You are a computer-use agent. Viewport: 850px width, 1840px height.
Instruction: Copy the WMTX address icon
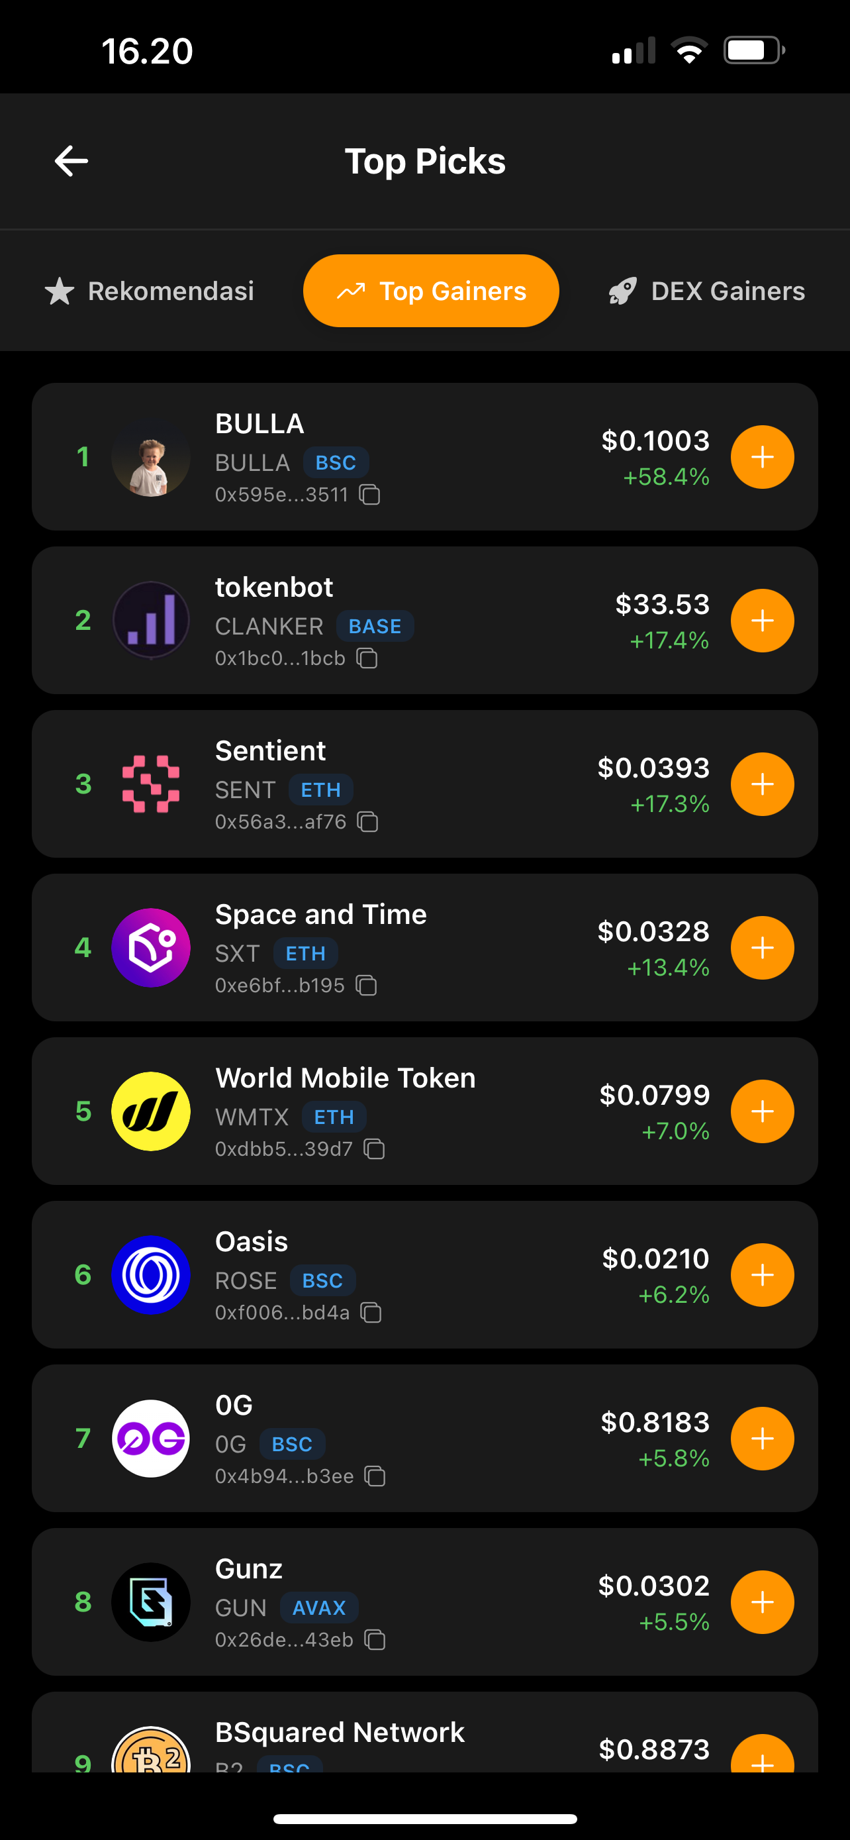pyautogui.click(x=374, y=1149)
